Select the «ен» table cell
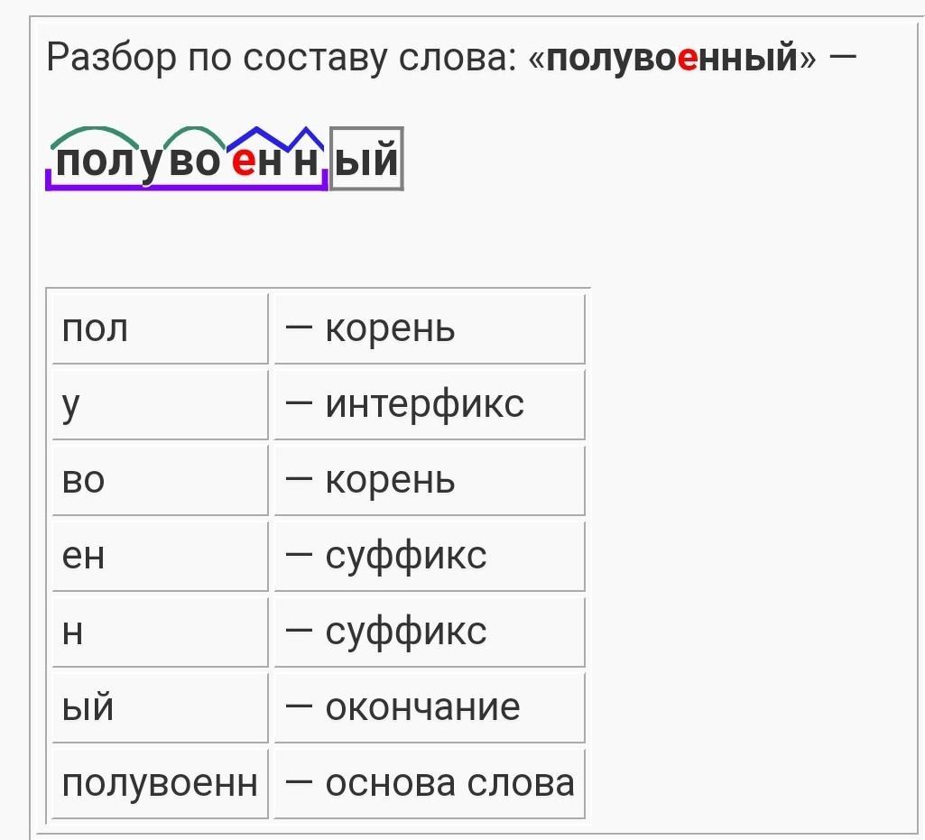925x840 pixels. 160,557
